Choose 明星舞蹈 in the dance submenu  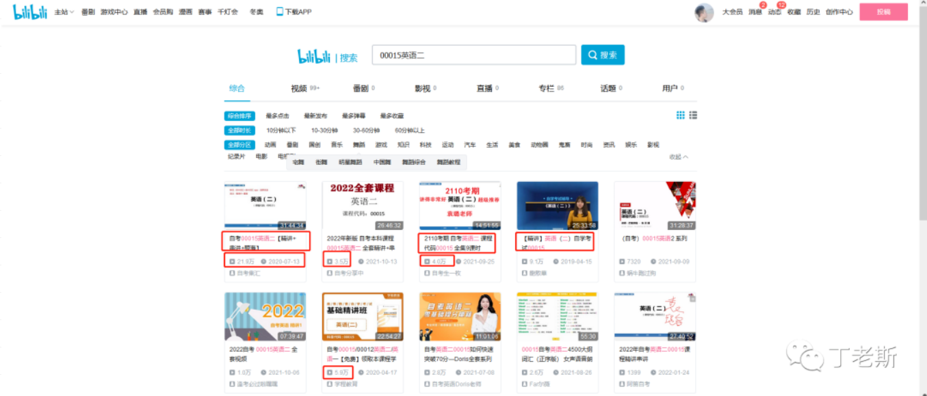(350, 162)
